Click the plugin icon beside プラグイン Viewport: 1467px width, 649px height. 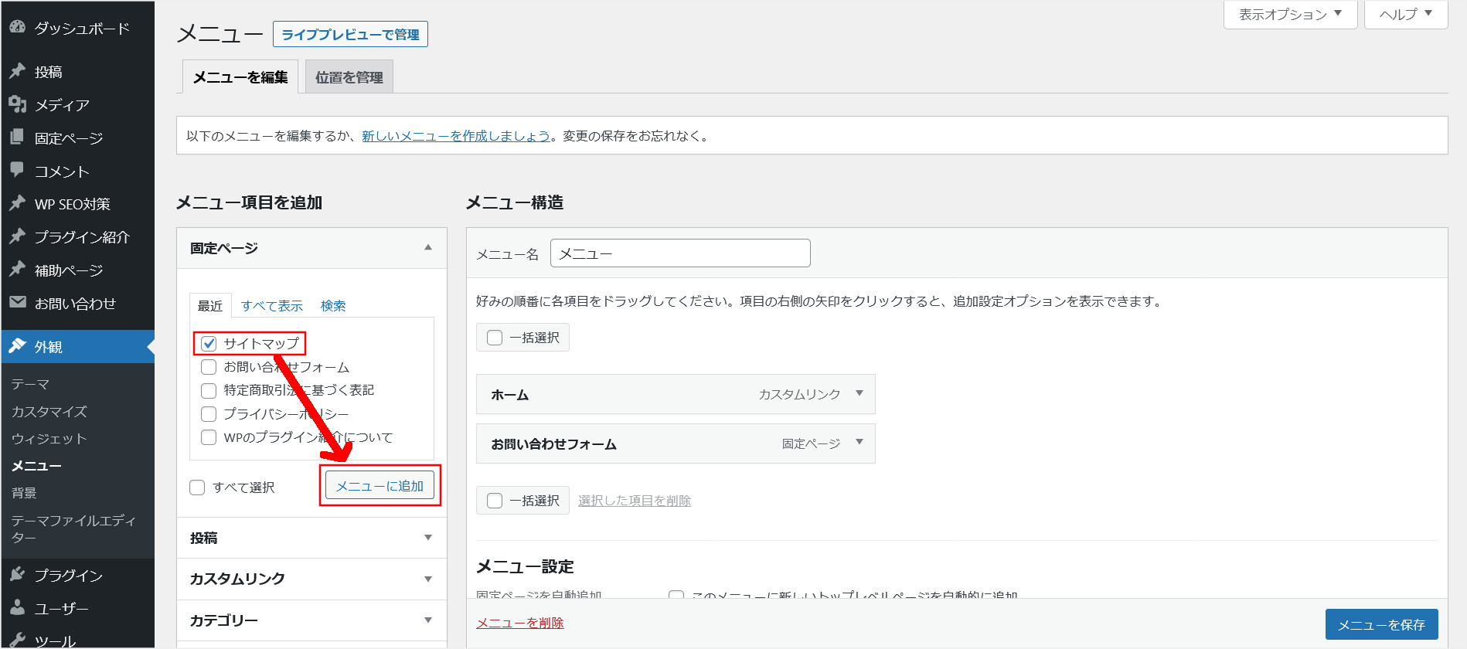click(18, 575)
